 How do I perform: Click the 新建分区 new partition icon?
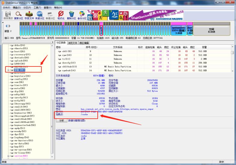click(50, 15)
